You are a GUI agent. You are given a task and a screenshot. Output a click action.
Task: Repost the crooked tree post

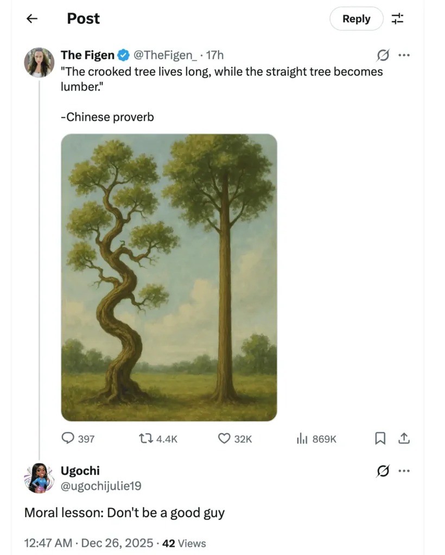coord(146,438)
